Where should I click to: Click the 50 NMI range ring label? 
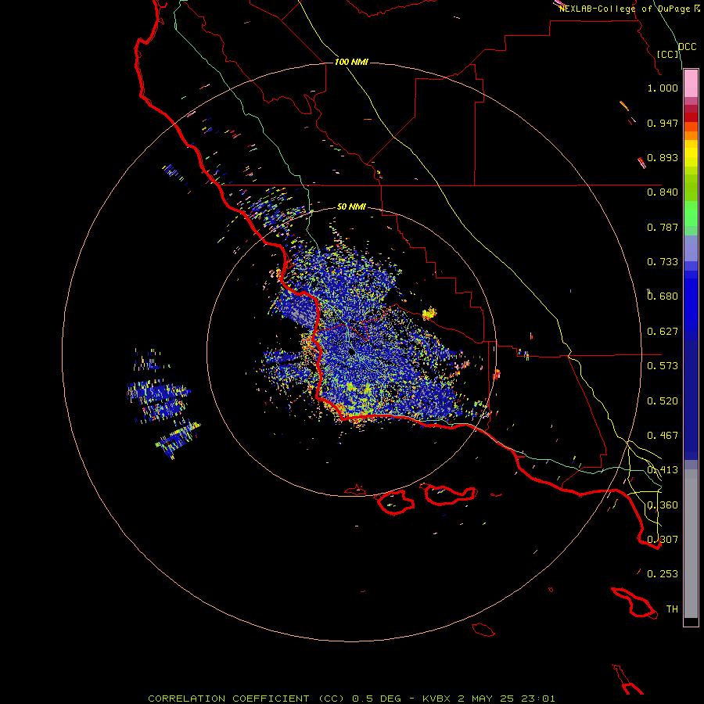tap(351, 207)
